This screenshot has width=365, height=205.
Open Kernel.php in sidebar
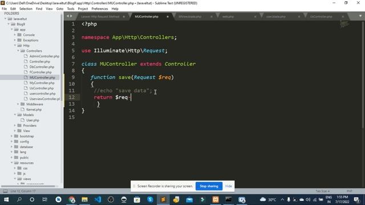[34, 109]
